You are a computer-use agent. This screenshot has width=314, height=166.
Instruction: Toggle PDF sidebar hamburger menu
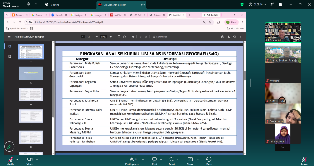point(9,37)
